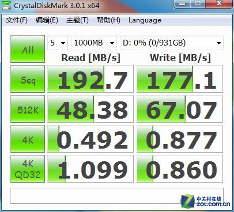Run all benchmarks with All button

pyautogui.click(x=28, y=49)
